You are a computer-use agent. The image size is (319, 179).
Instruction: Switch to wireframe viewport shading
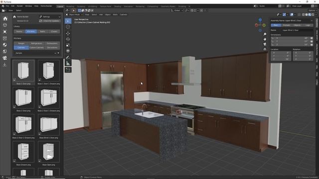[304, 14]
